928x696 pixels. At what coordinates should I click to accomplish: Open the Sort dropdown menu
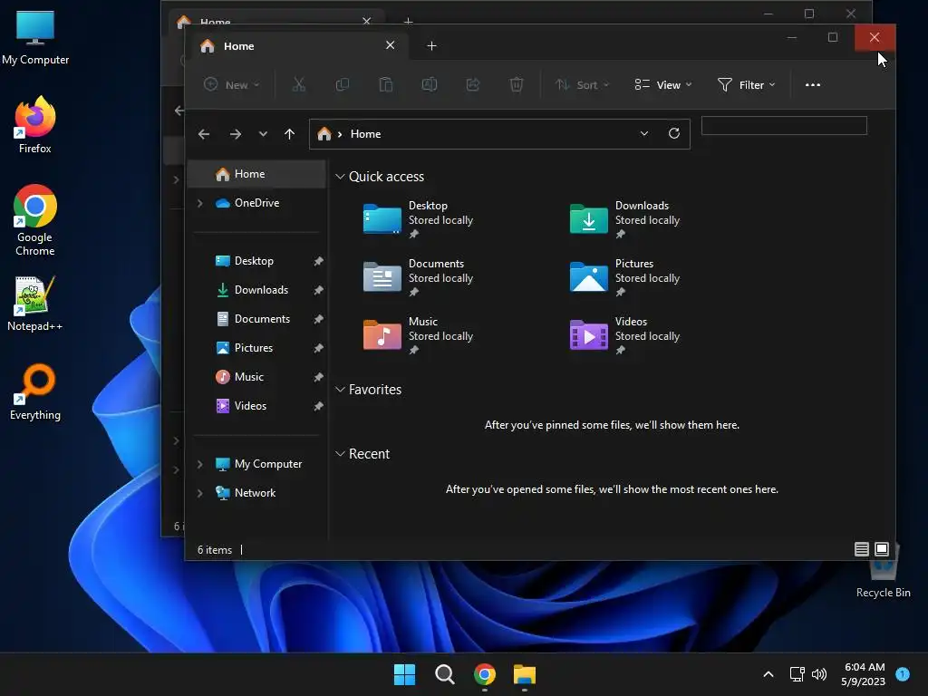(x=582, y=84)
